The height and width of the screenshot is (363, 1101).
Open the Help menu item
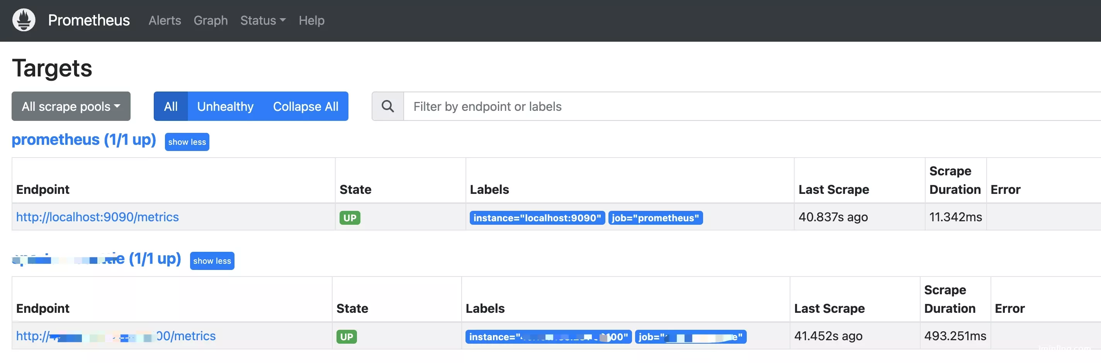pyautogui.click(x=311, y=20)
